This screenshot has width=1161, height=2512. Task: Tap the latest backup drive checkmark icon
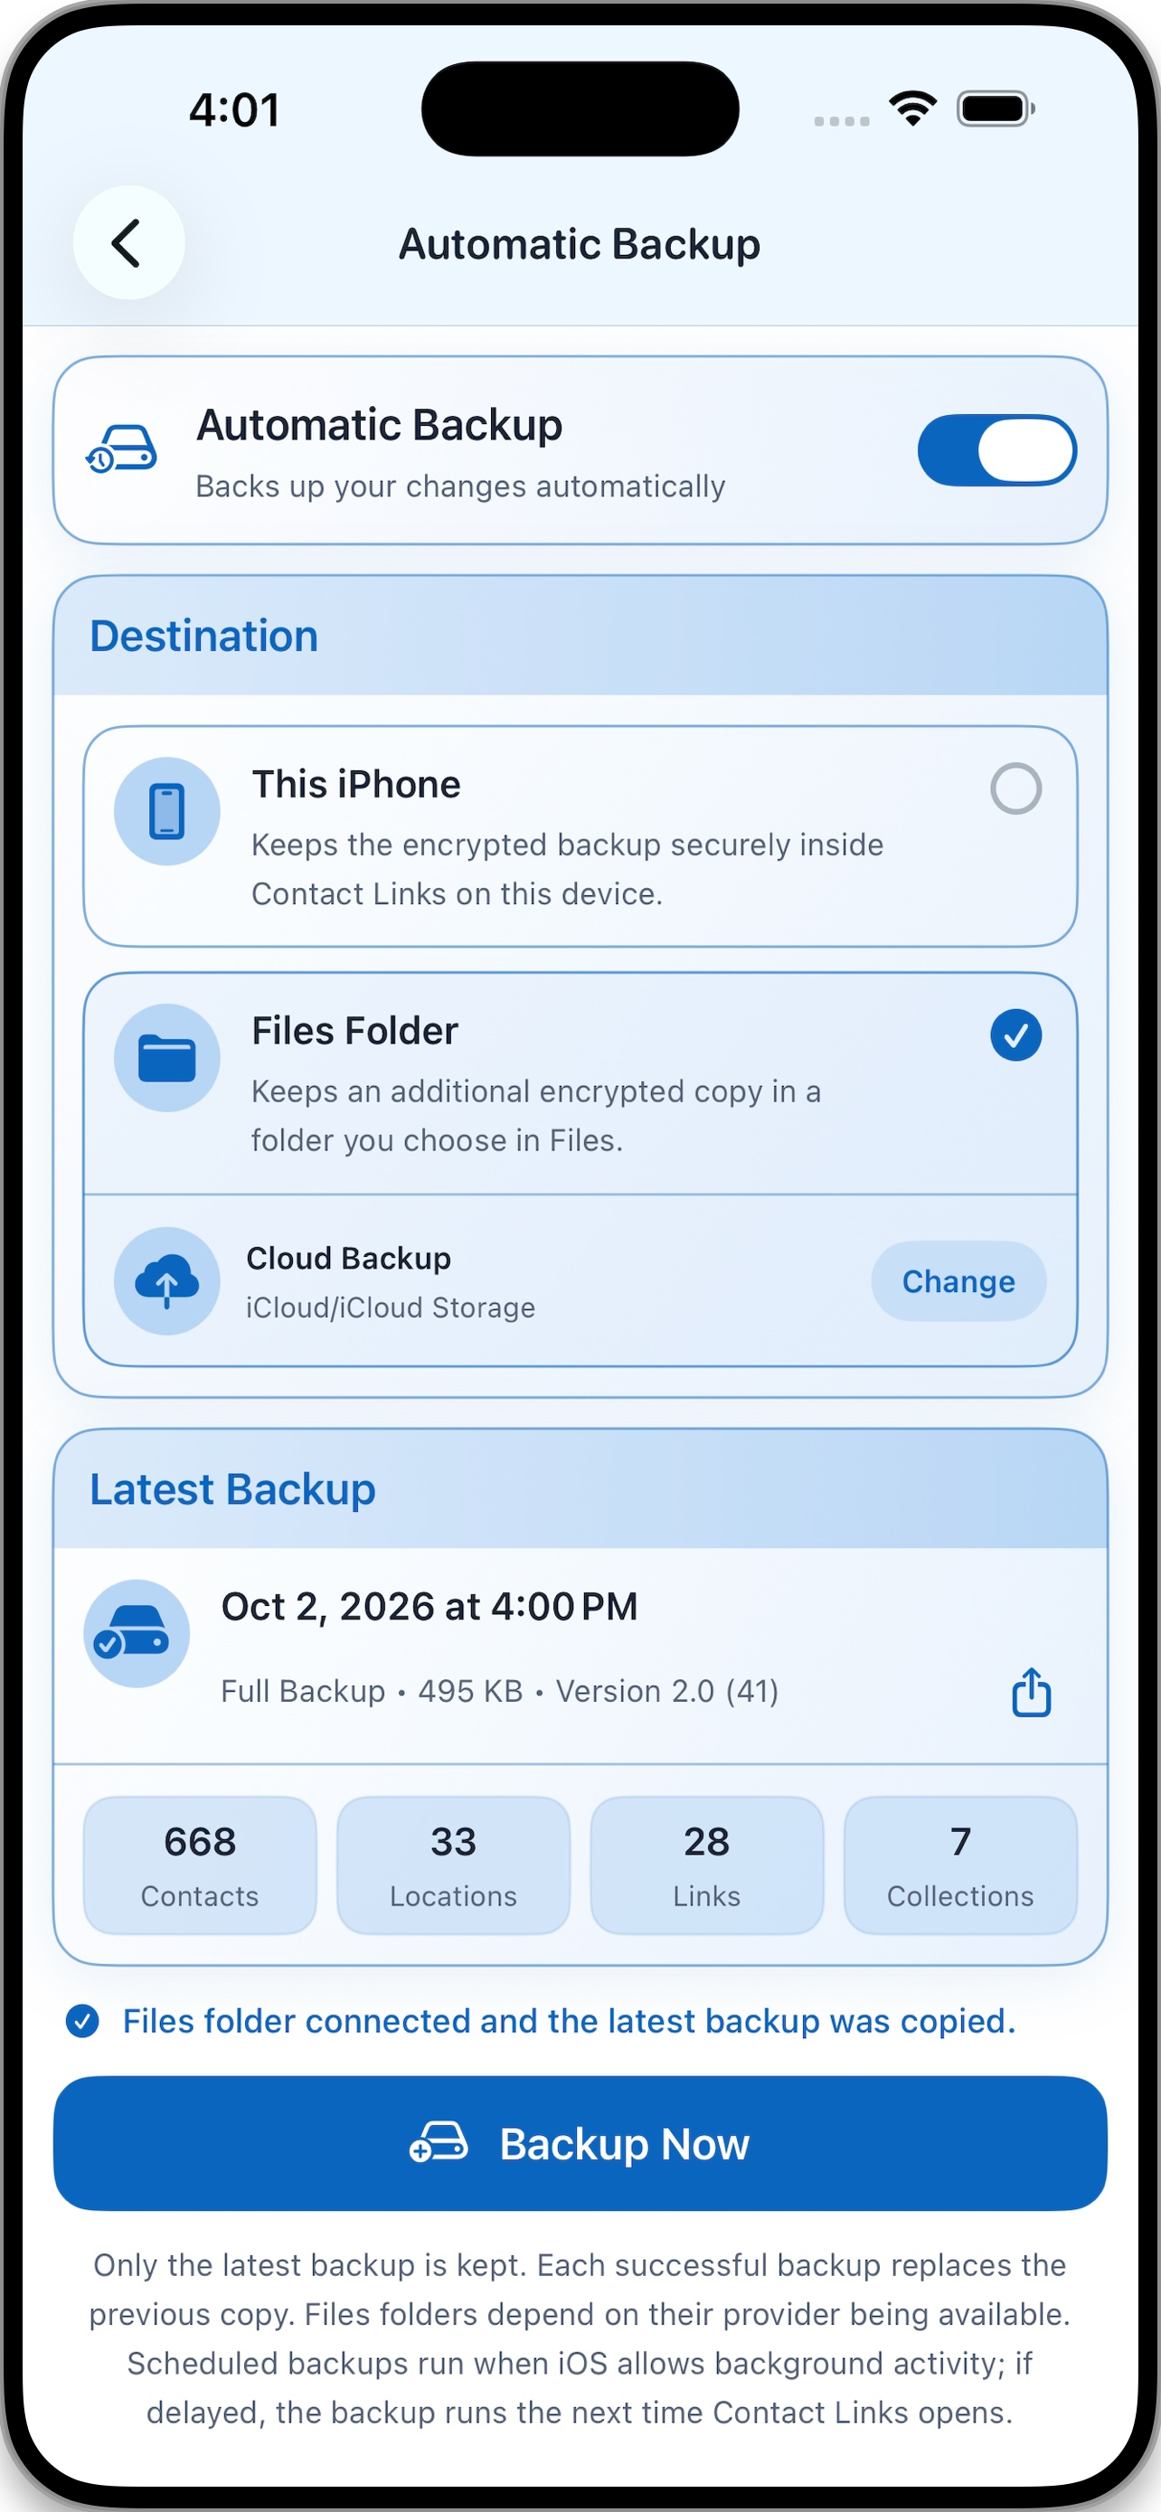[x=137, y=1633]
